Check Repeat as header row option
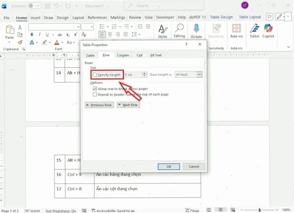The width and height of the screenshot is (294, 213). [95, 94]
